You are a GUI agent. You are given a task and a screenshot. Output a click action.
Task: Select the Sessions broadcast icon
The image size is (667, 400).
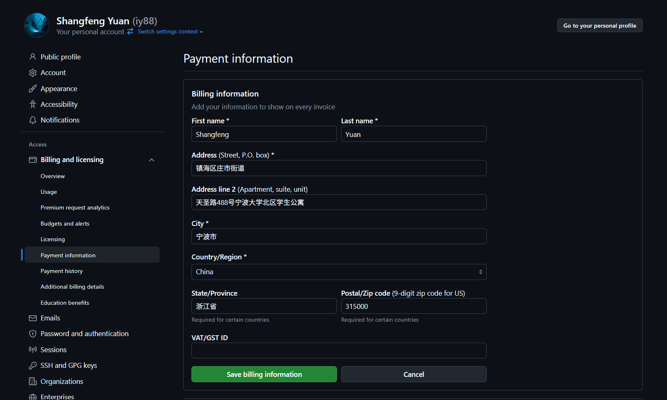(33, 349)
